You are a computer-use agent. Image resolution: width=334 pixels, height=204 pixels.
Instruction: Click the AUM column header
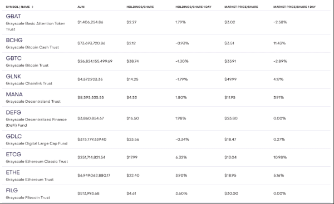tap(81, 7)
